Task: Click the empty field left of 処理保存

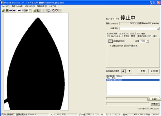Action: tap(128, 104)
